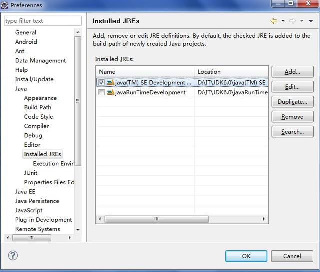Viewport: 320px width, 272px height.
Task: Click the tree horizontal scroll left arrow
Action: (x=8, y=238)
